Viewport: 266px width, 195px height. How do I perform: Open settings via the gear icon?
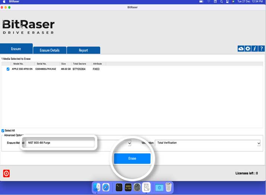coord(248,49)
